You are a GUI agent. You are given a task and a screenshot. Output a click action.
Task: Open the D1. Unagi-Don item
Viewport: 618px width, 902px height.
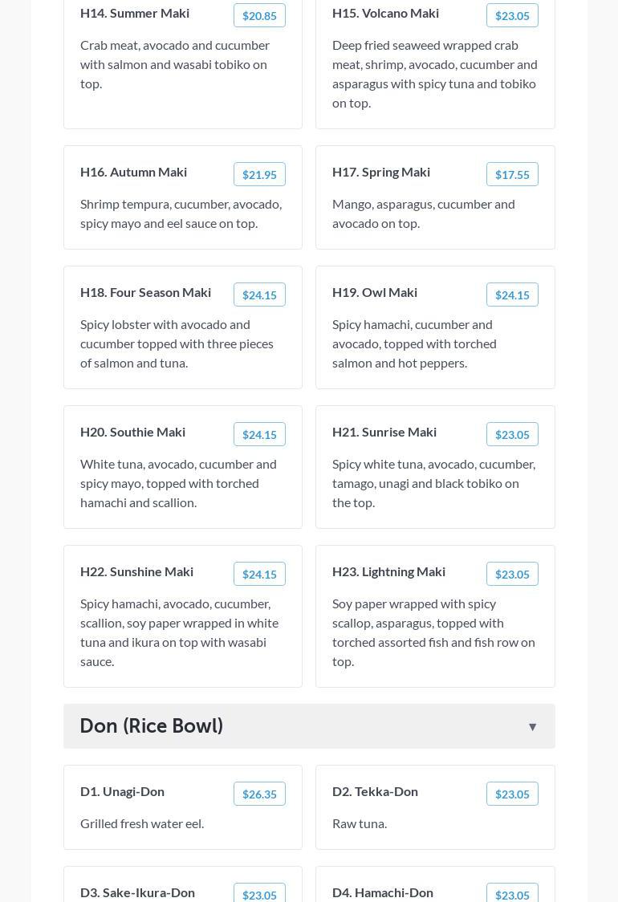click(x=122, y=792)
